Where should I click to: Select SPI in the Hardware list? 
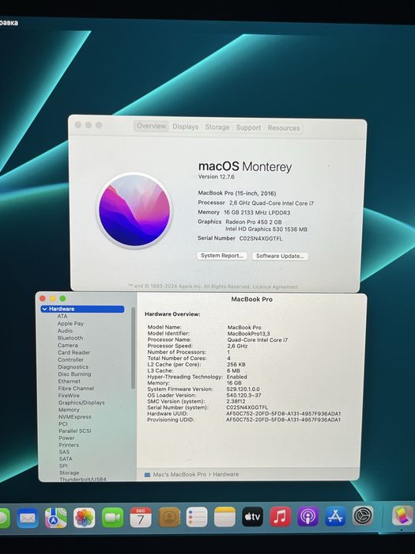(63, 466)
